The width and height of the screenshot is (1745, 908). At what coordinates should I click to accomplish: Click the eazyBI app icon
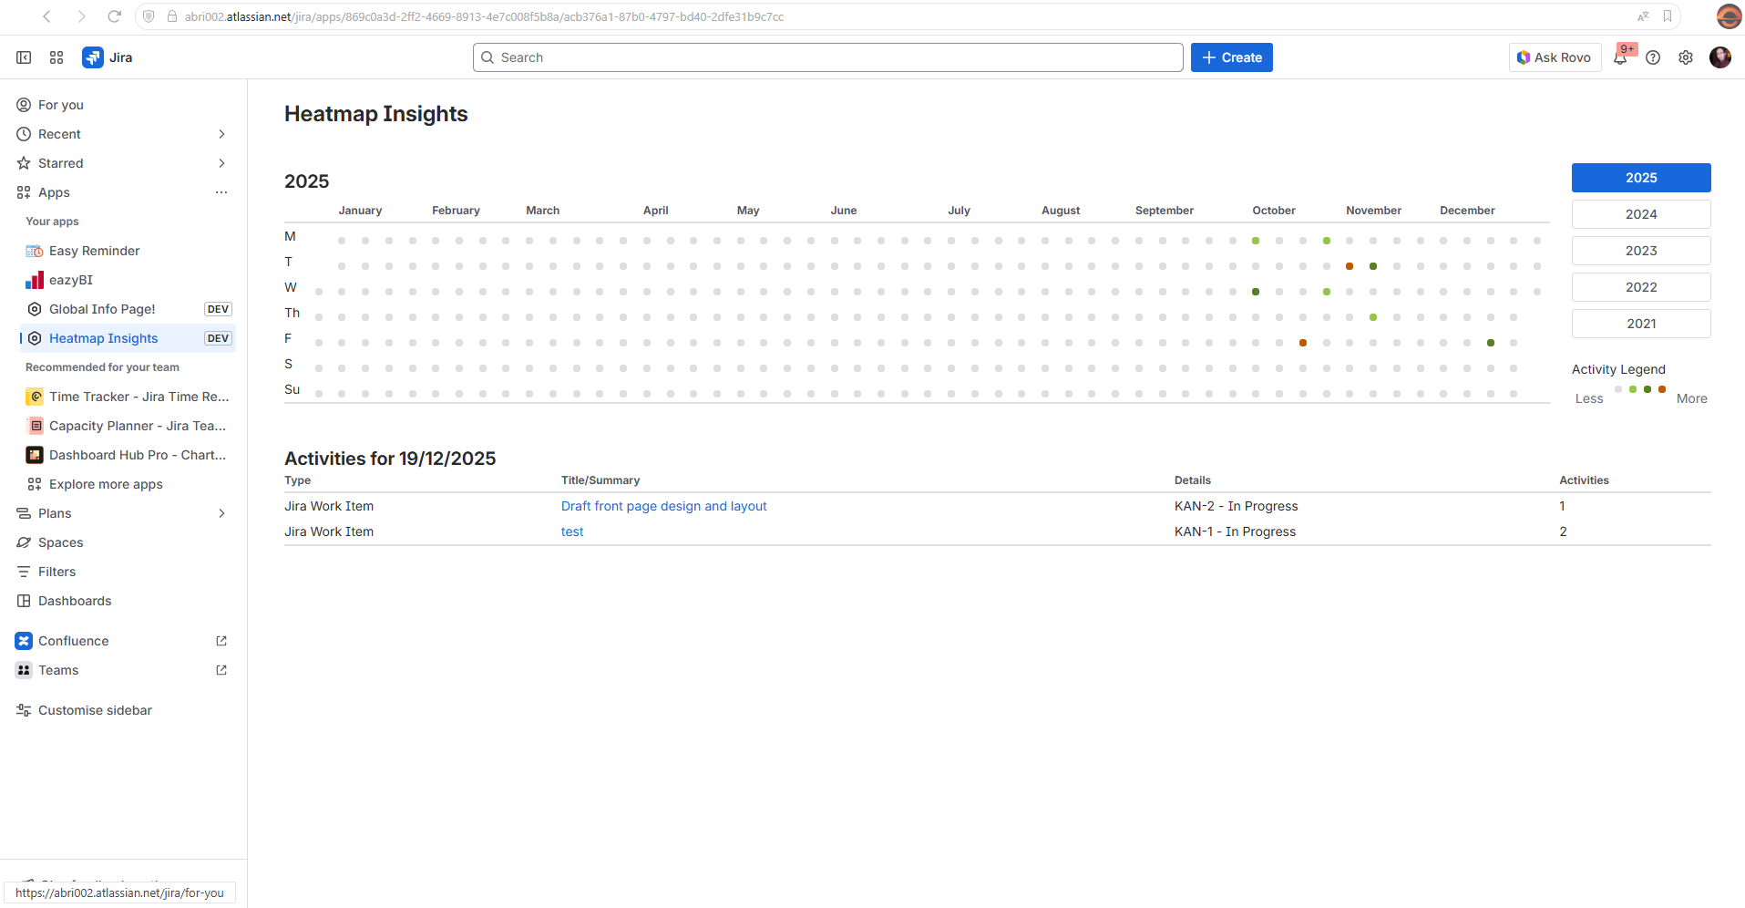click(35, 280)
